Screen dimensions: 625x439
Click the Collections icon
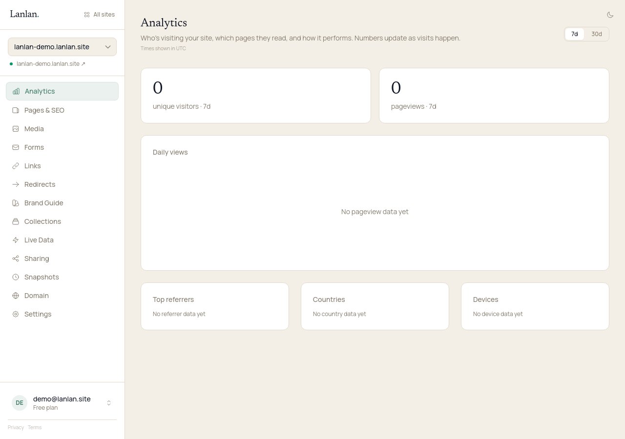[16, 221]
